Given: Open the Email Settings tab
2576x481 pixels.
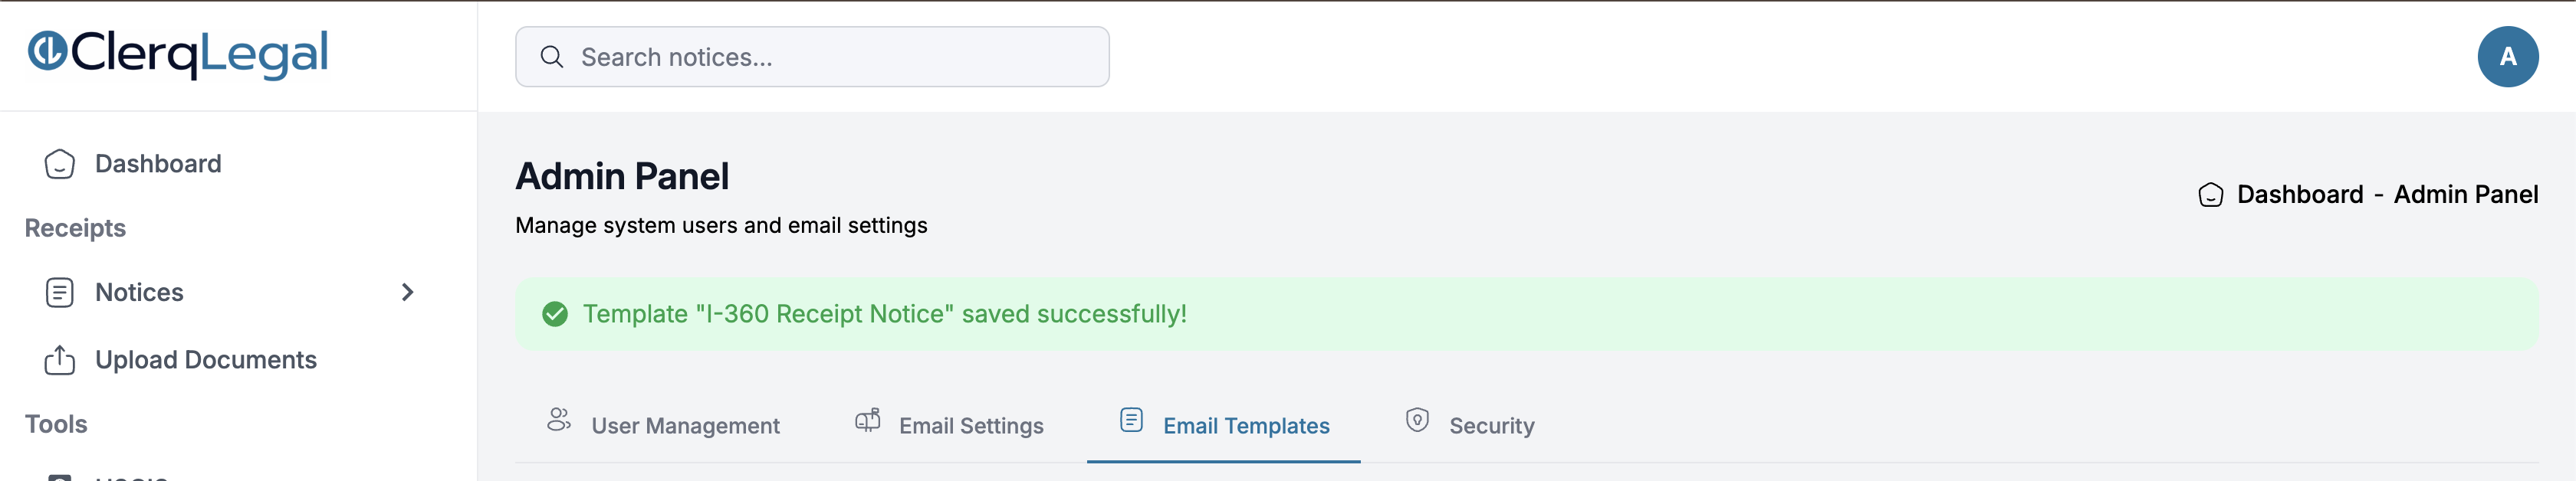Looking at the screenshot, I should coord(949,424).
